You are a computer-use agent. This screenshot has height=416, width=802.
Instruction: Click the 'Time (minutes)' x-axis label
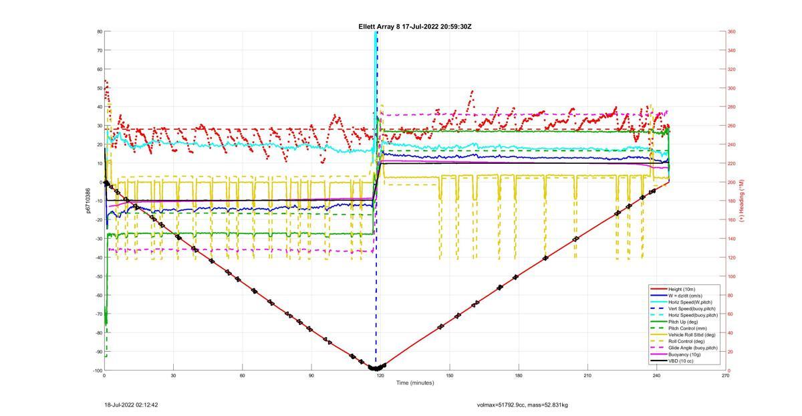pos(414,383)
